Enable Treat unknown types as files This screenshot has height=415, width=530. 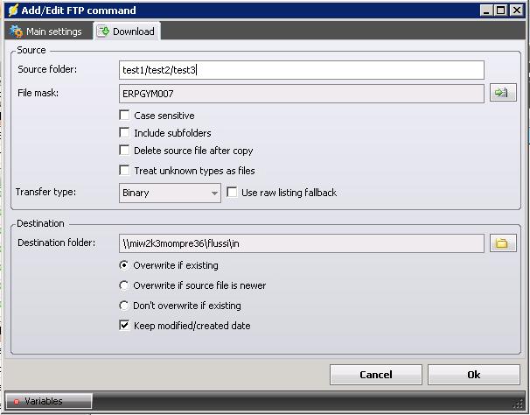point(125,171)
